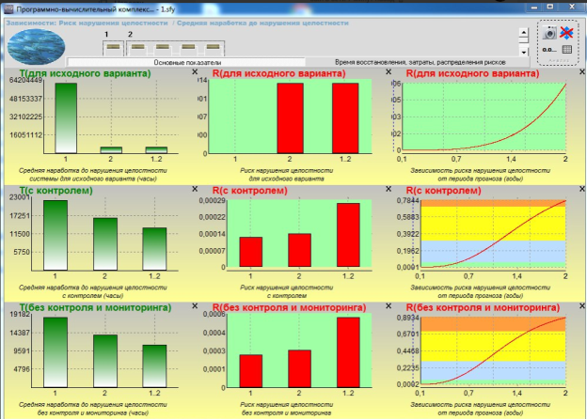The image size is (587, 420).
Task: Click axis value "64204449"
Action: click(x=25, y=80)
